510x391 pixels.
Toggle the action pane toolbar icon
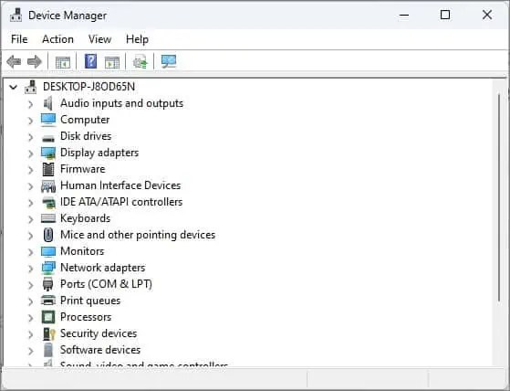(x=112, y=62)
